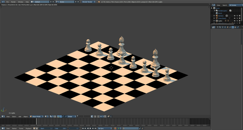Toggle Camera renderability camera icon
This screenshot has width=243, height=130.
click(x=239, y=16)
